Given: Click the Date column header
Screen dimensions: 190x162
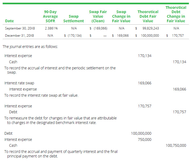Looking at the screenshot, I should (9, 21).
